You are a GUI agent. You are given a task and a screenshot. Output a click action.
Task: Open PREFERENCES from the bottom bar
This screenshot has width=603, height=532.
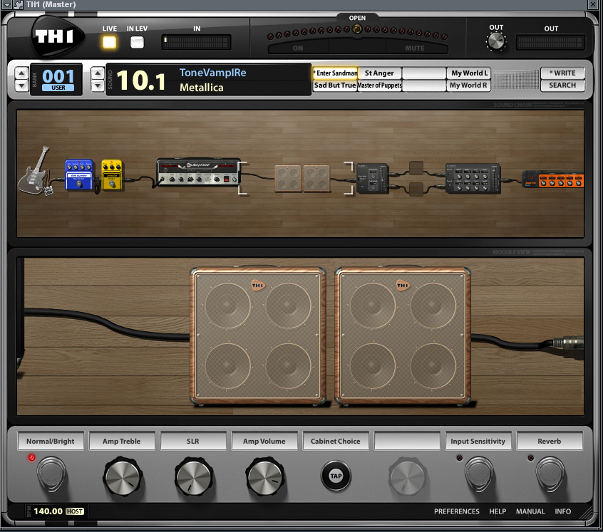click(456, 511)
